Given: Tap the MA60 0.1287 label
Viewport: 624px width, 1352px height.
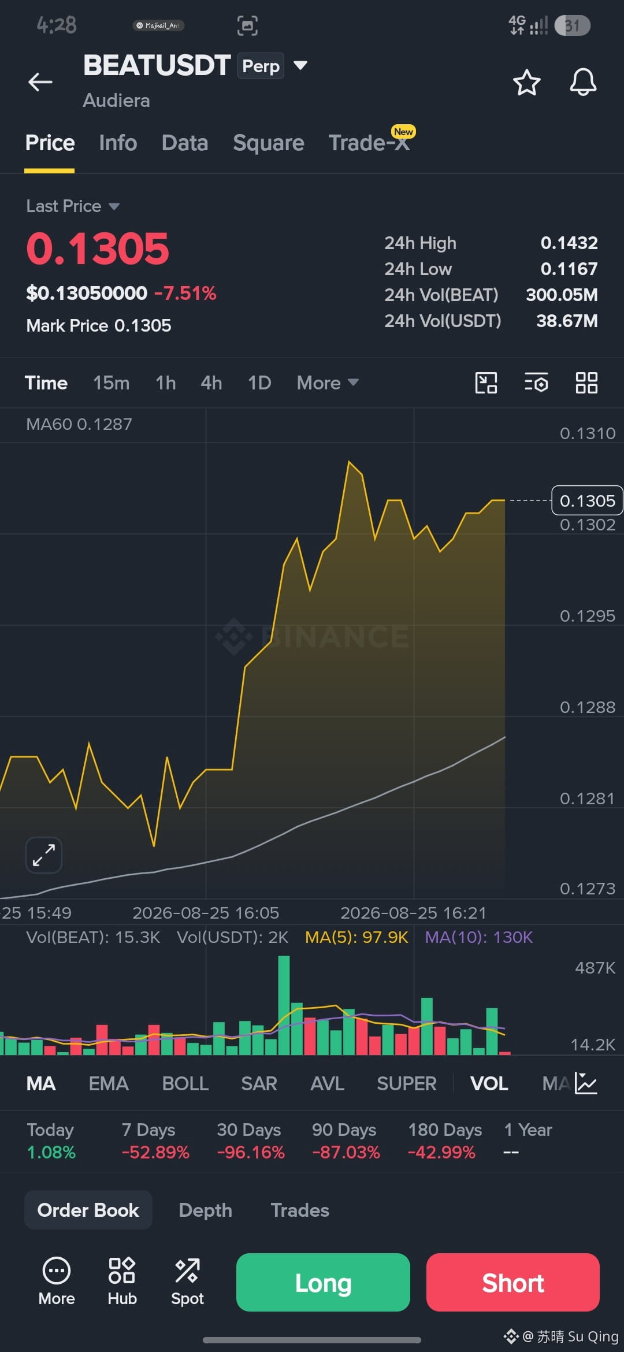Looking at the screenshot, I should (x=79, y=424).
